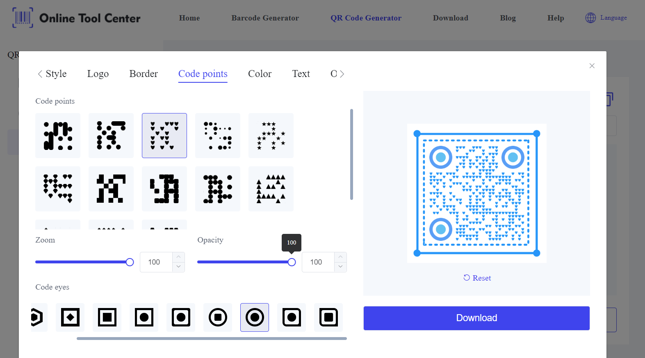
Task: Click the Opacity value input field
Action: 318,262
